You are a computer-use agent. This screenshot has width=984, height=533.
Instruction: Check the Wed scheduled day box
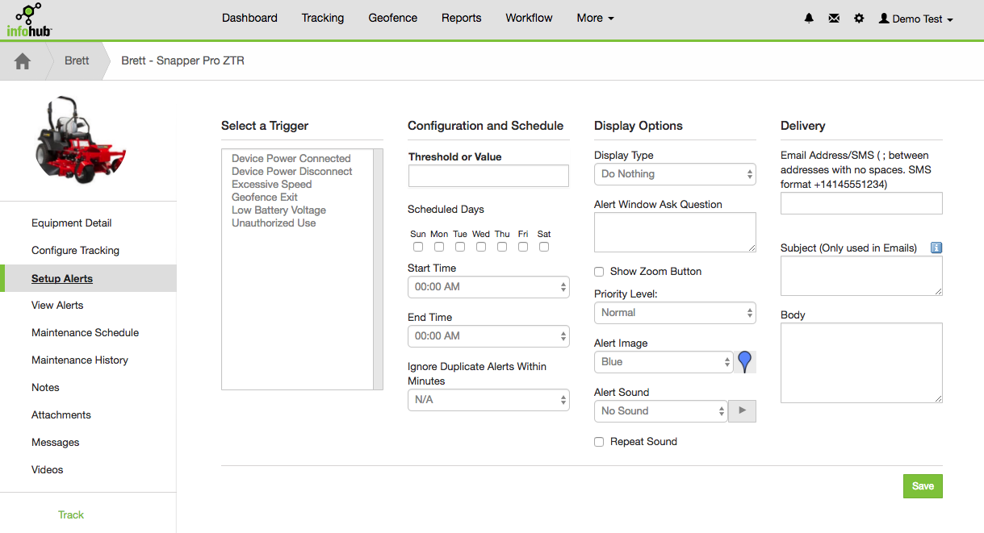pos(481,247)
